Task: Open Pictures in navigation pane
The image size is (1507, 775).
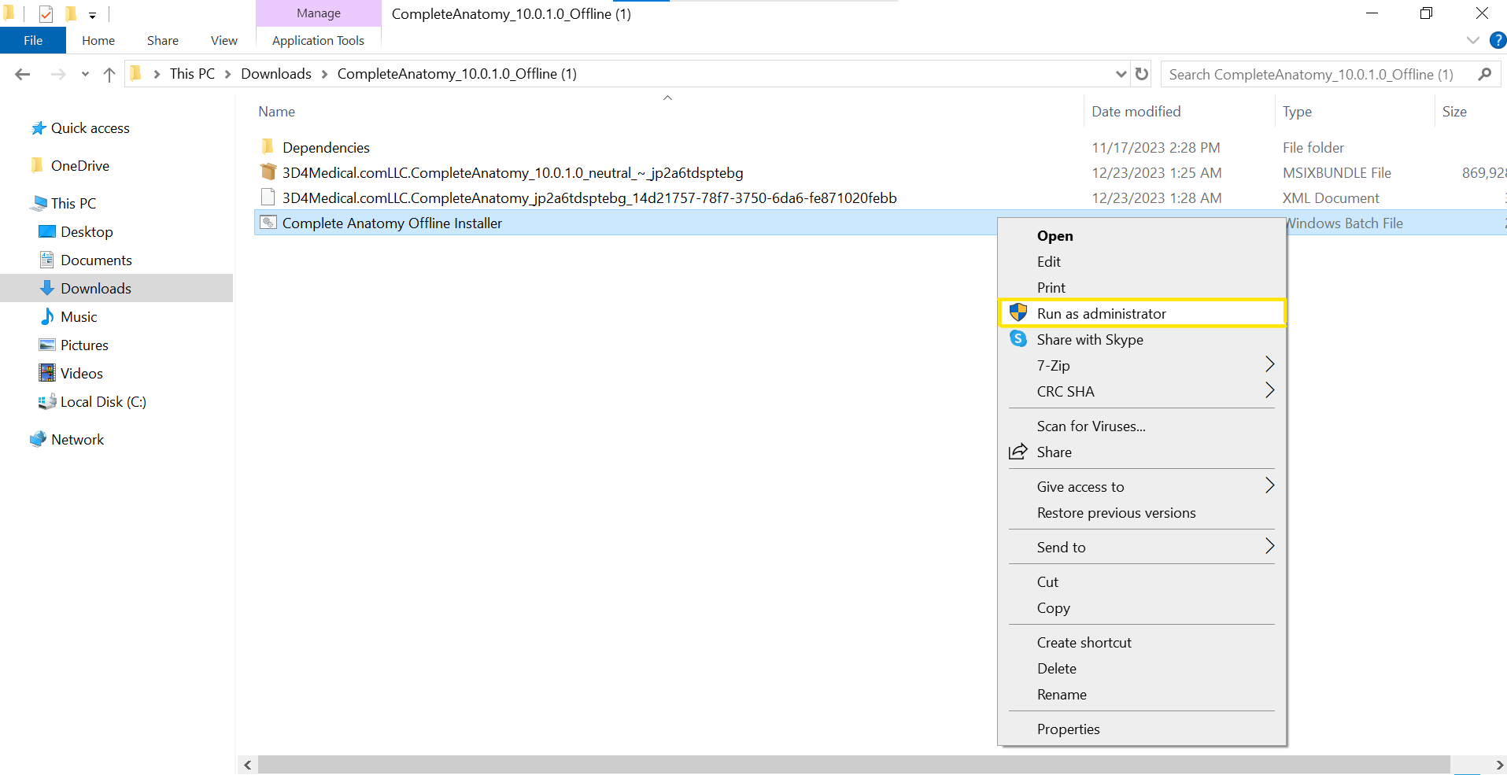Action: (x=84, y=345)
